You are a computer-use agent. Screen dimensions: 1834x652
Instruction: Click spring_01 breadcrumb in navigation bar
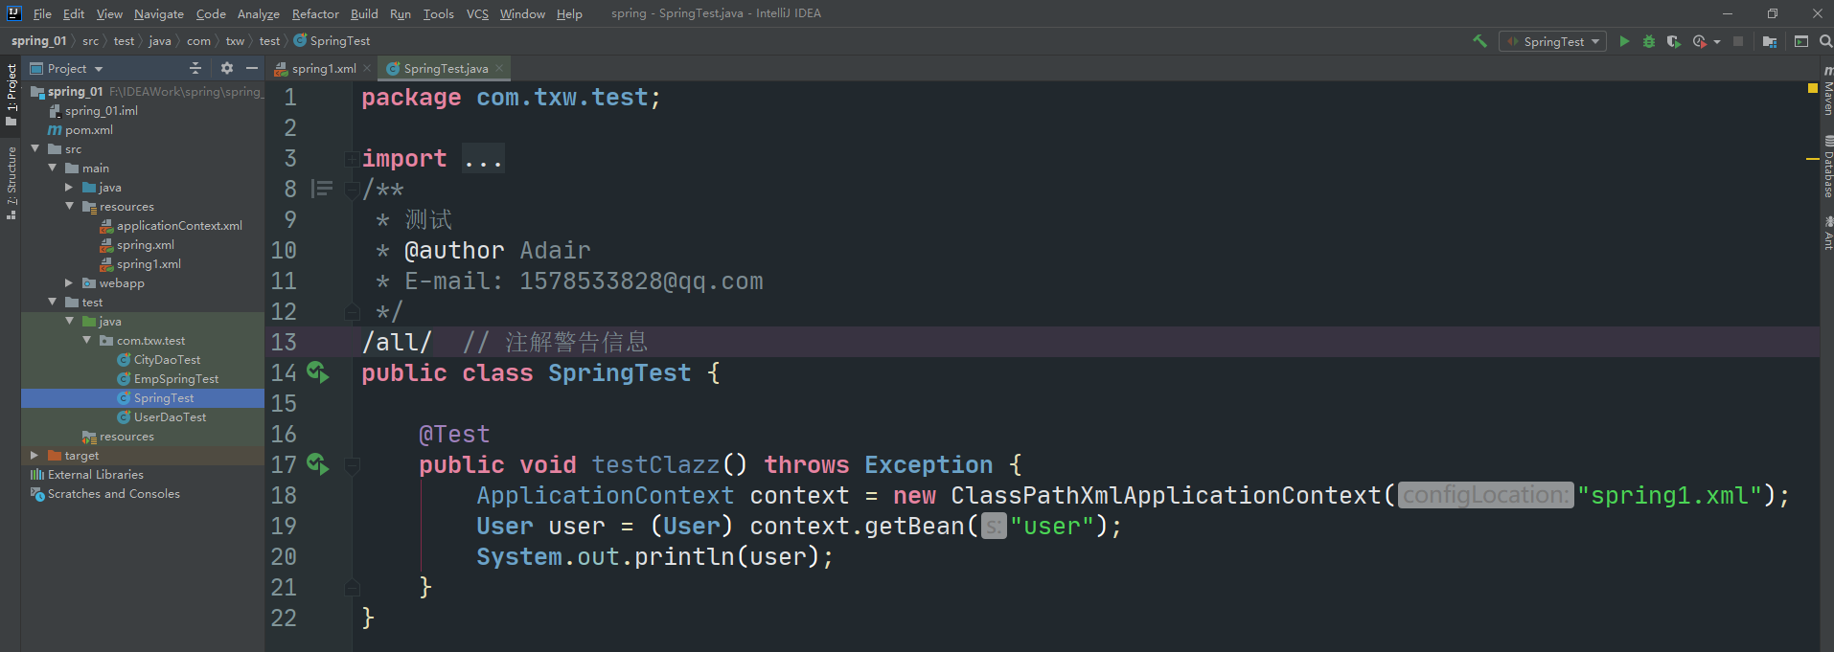[x=38, y=41]
